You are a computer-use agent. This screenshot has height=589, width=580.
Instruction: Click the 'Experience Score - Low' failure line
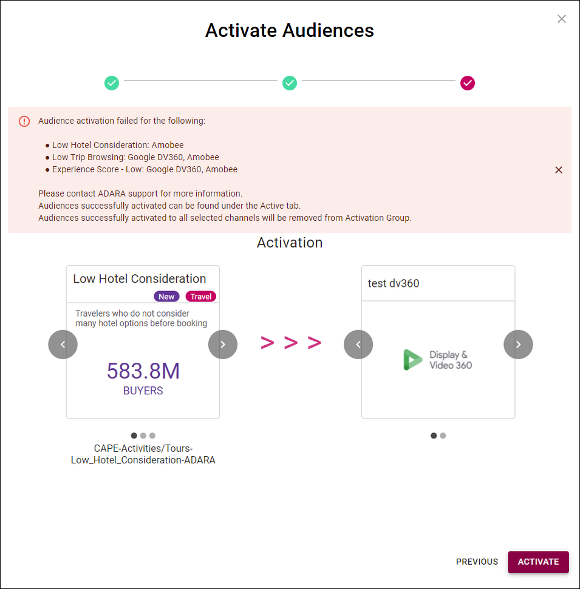point(145,169)
